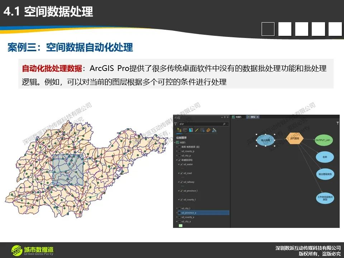Select the 输入地图 input variable node
The width and height of the screenshot is (344, 258).
point(266,140)
